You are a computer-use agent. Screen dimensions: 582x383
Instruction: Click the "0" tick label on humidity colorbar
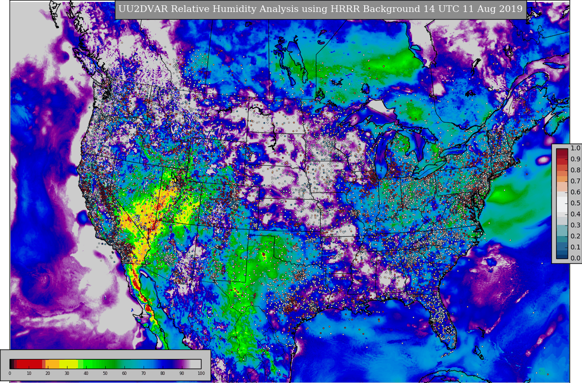coord(10,373)
